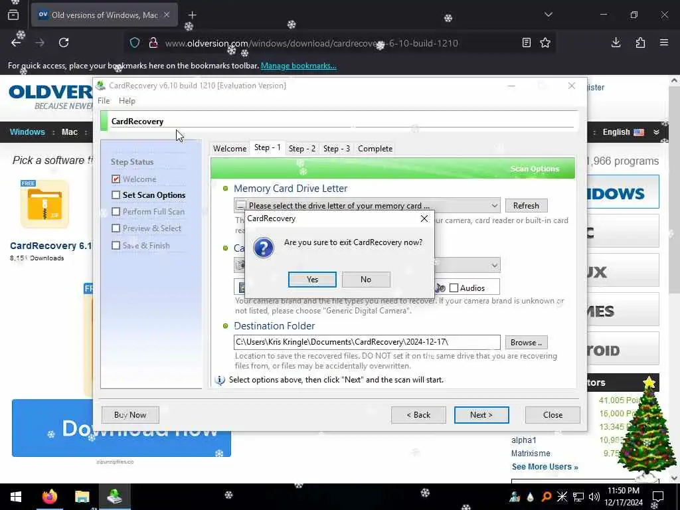Expand the double-chevron beside language flag

tap(657, 132)
